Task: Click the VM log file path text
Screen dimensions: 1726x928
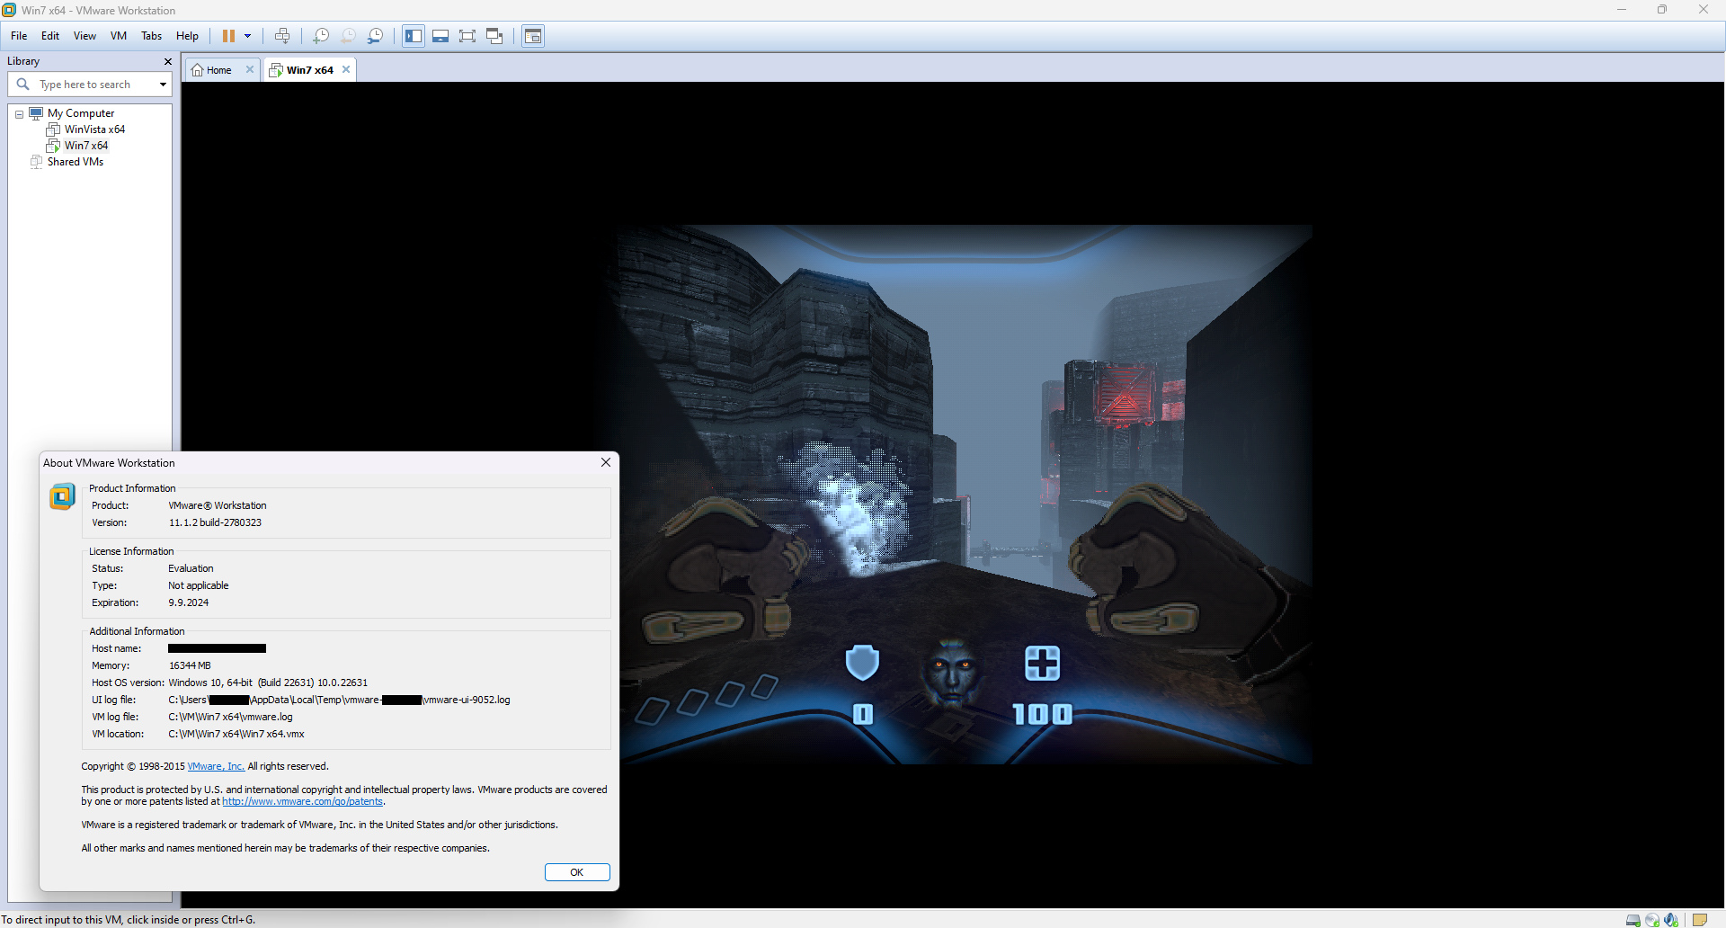Action: pos(230,717)
